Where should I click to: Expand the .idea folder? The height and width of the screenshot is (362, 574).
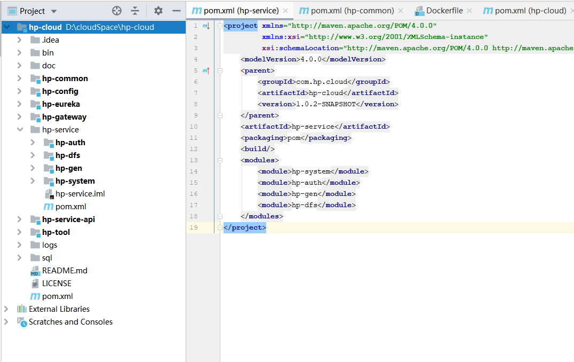point(19,40)
